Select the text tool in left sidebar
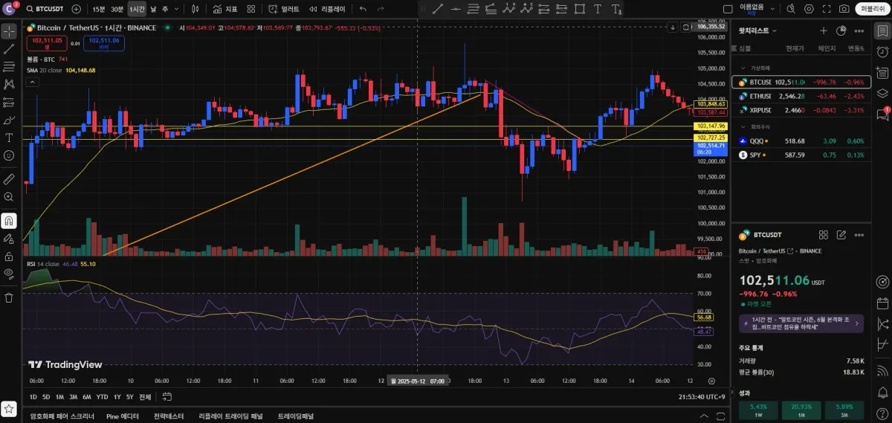 pyautogui.click(x=9, y=138)
